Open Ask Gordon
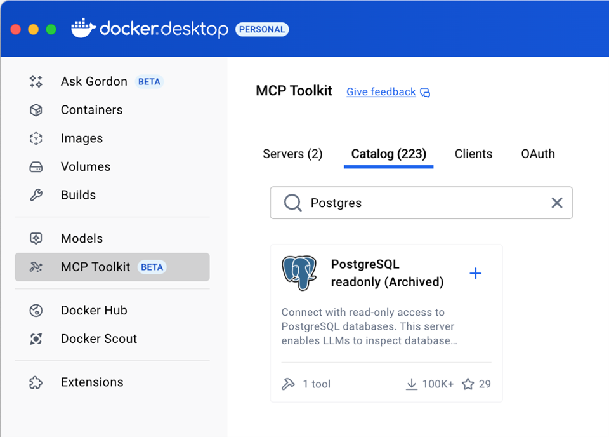609x437 pixels. (112, 82)
